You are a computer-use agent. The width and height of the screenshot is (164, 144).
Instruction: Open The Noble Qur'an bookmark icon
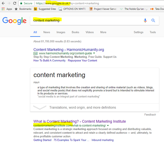coord(121,9)
